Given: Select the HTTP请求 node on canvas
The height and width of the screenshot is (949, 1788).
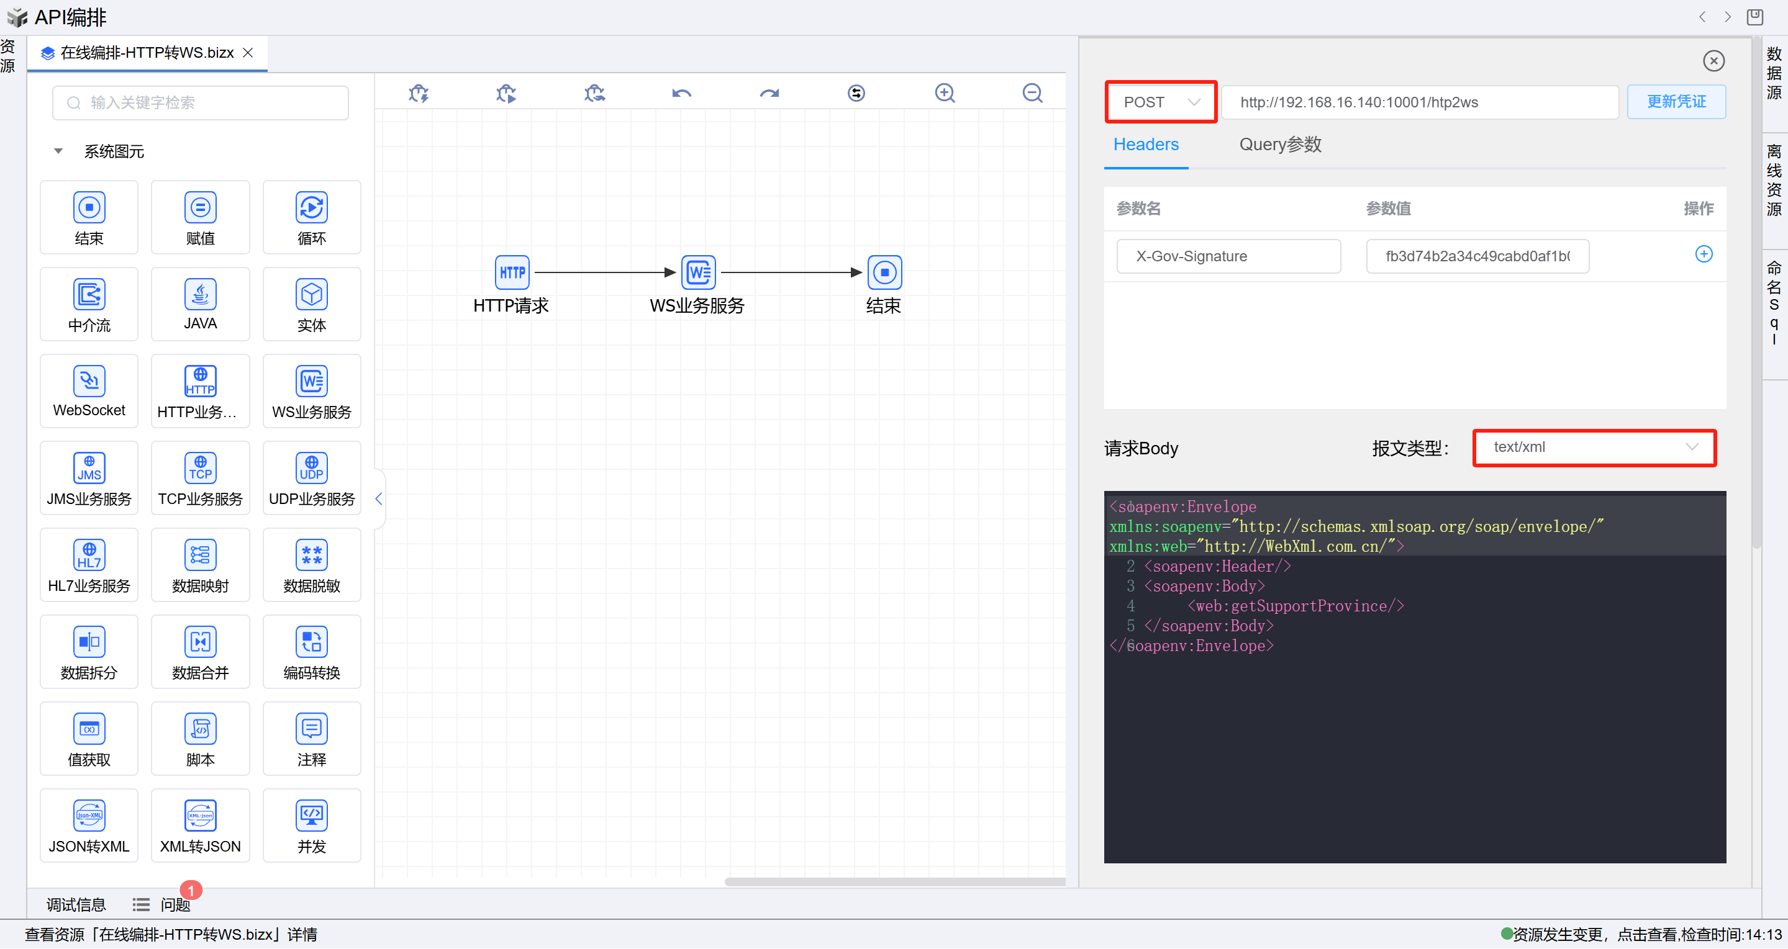Looking at the screenshot, I should [x=512, y=272].
